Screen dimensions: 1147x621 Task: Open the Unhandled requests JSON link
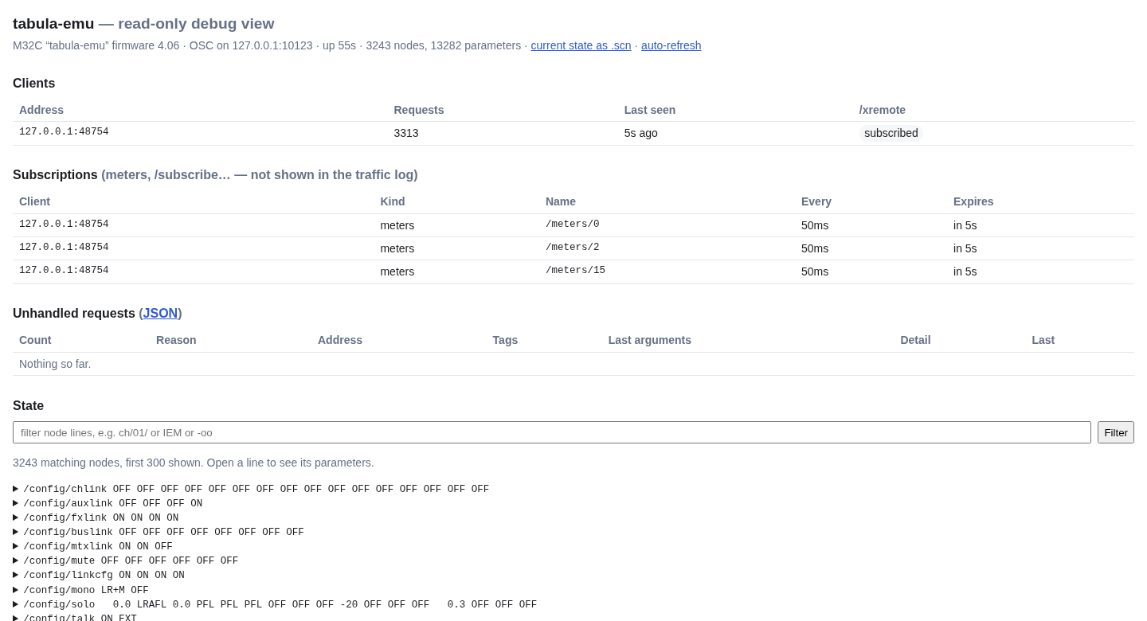click(160, 314)
